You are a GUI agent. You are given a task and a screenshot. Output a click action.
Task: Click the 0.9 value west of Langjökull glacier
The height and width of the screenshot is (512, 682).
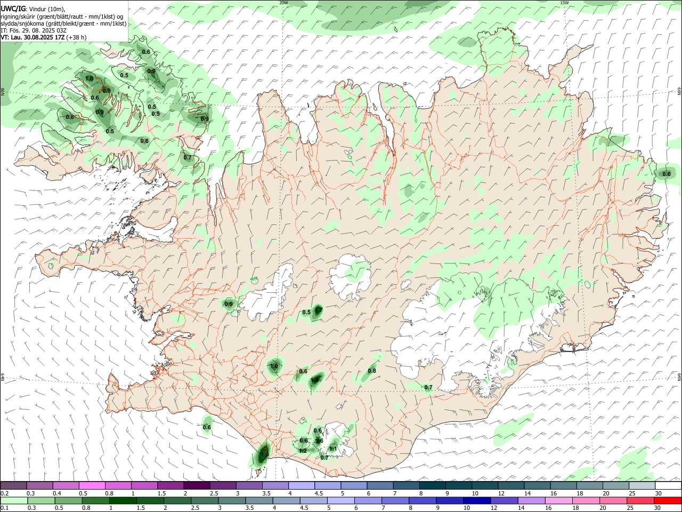[229, 305]
